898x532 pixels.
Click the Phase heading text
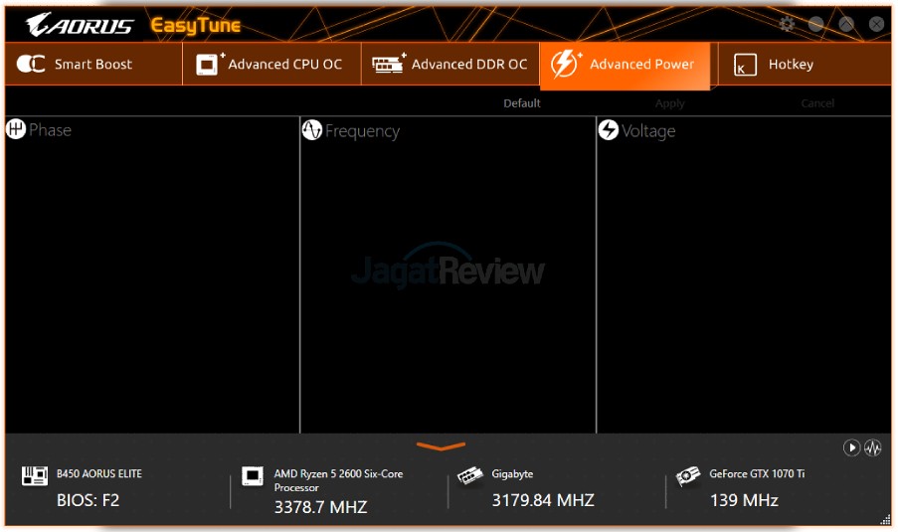51,130
